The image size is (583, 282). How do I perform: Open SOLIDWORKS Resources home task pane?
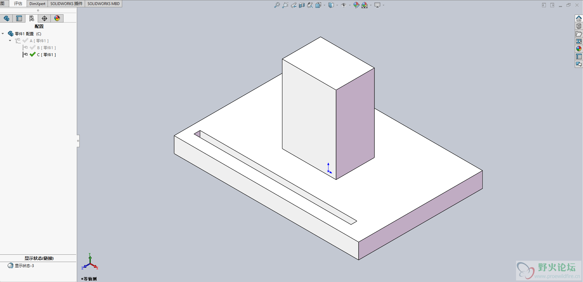coord(579,18)
